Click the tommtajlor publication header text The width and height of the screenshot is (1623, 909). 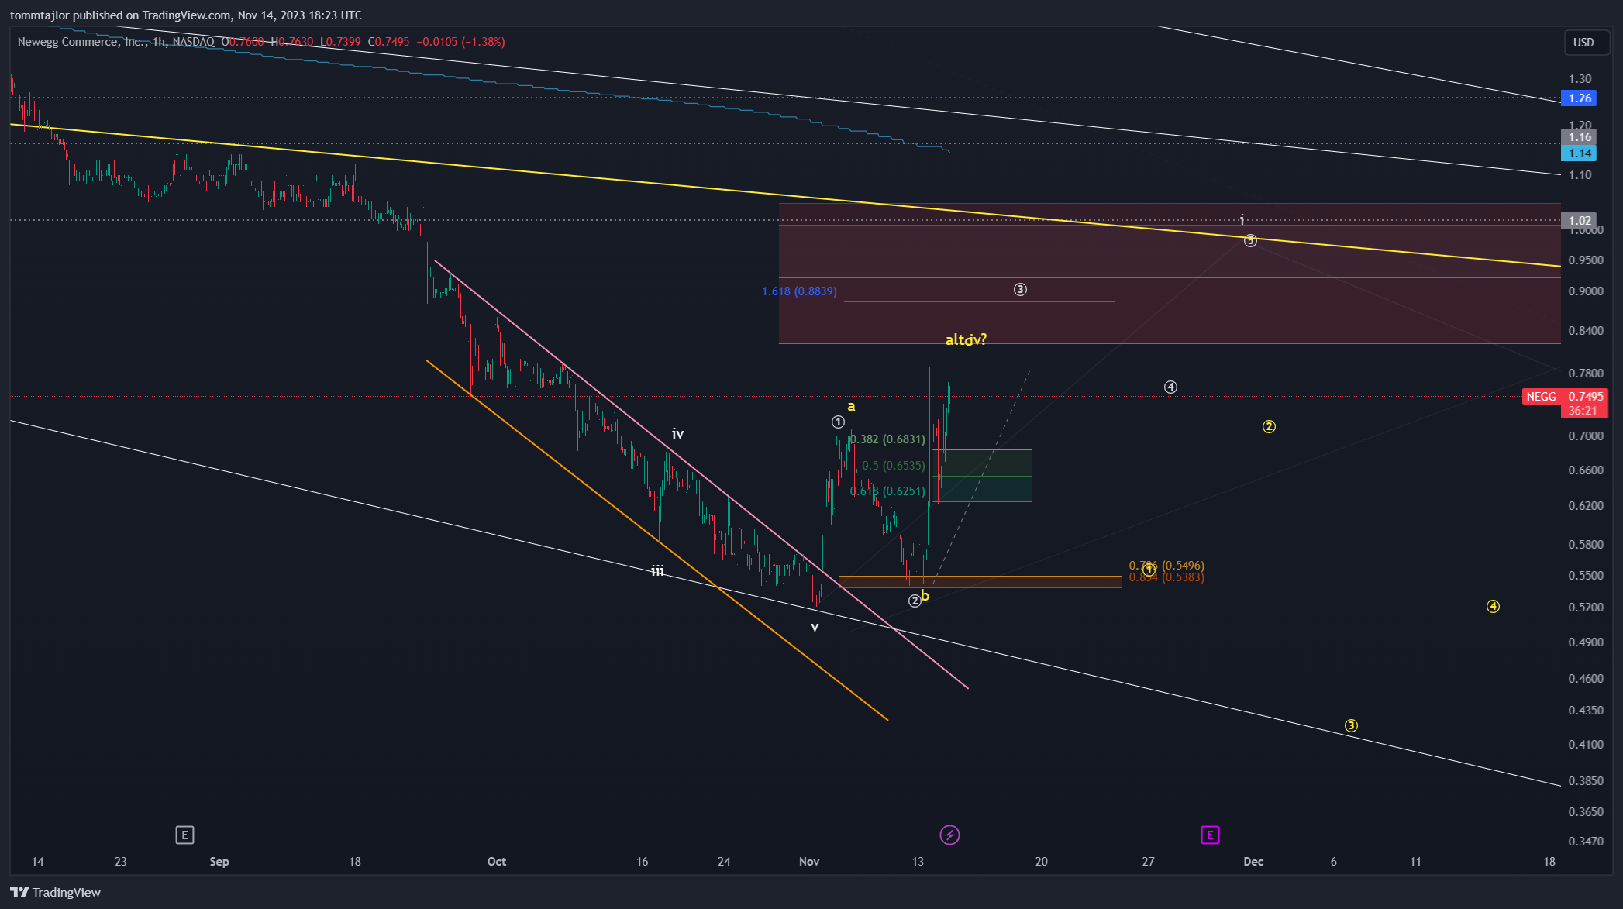pyautogui.click(x=186, y=15)
